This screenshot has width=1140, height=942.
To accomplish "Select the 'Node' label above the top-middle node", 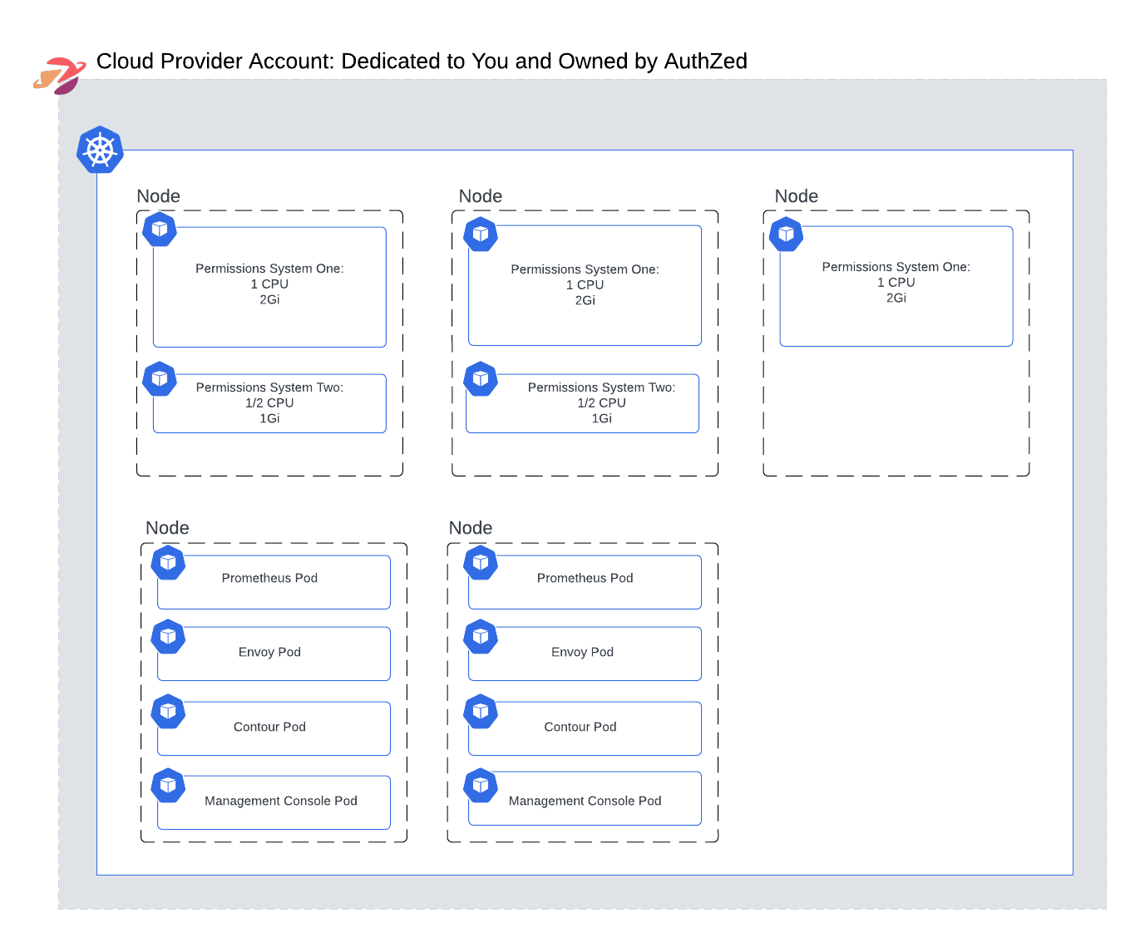I will coord(481,196).
